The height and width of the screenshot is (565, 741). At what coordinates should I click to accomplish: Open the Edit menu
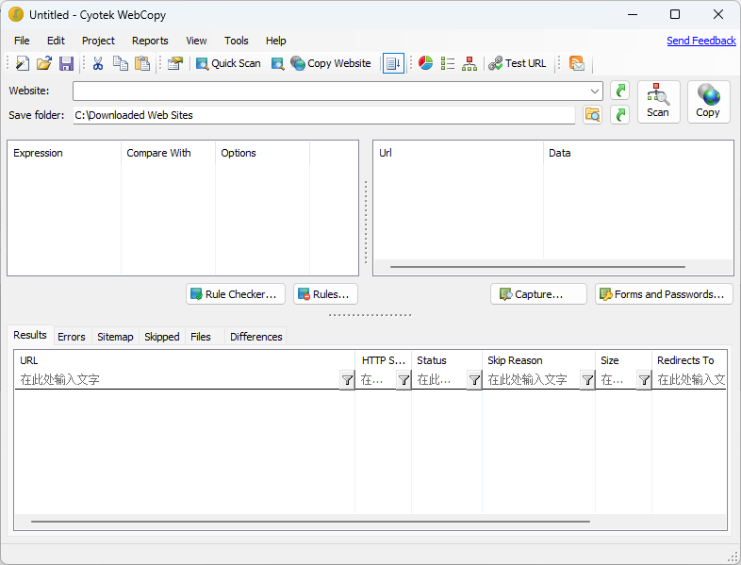[x=56, y=41]
